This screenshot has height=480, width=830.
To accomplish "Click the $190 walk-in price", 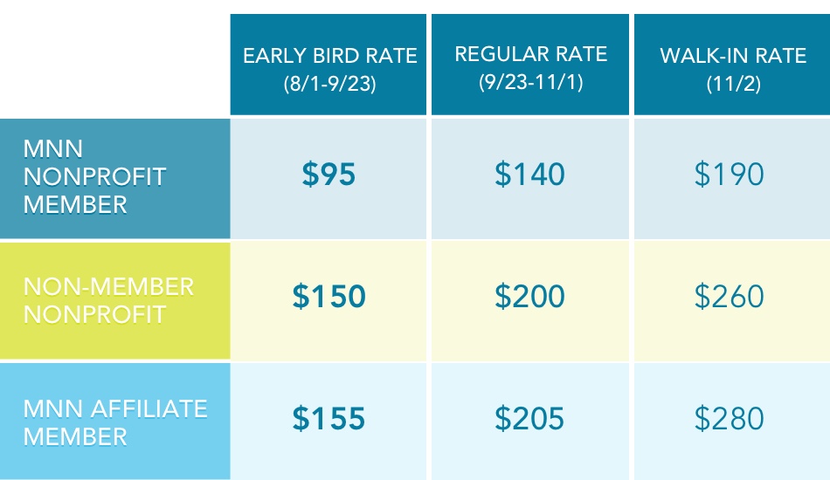I will pos(730,175).
